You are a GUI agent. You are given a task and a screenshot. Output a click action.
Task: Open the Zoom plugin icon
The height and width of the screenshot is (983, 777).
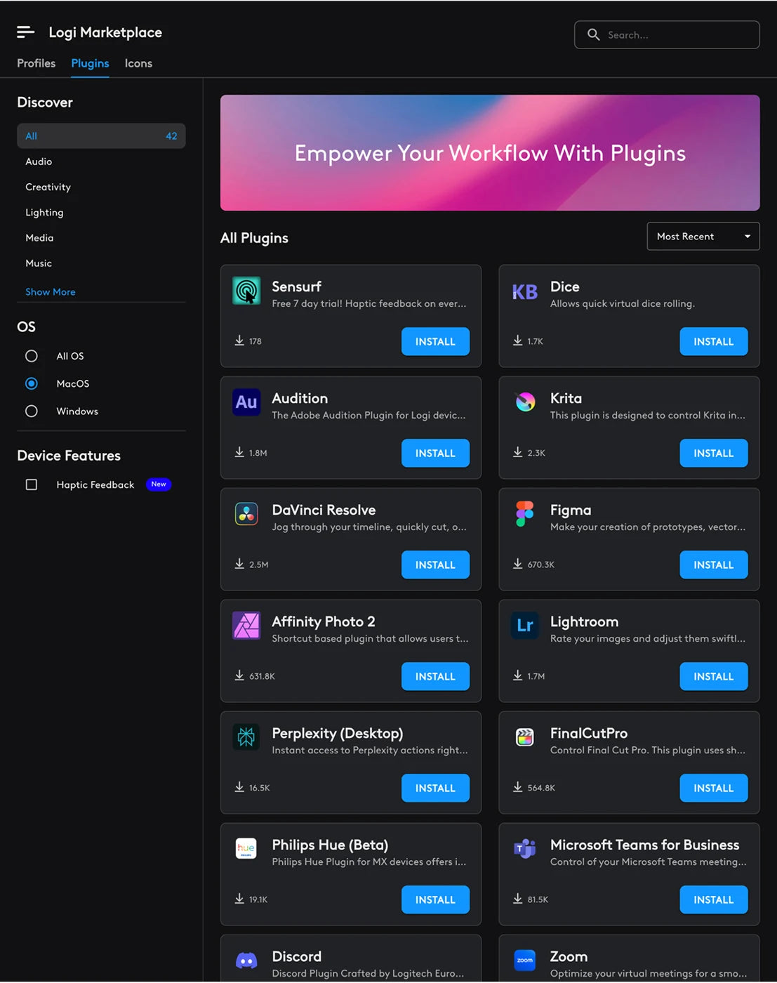524,960
